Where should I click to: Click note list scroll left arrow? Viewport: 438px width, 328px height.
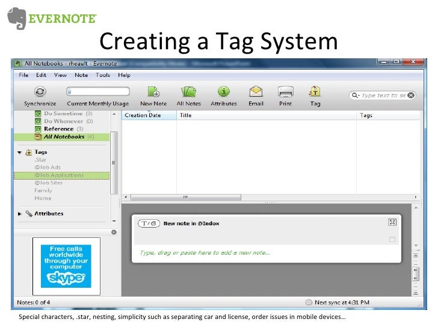point(126,197)
